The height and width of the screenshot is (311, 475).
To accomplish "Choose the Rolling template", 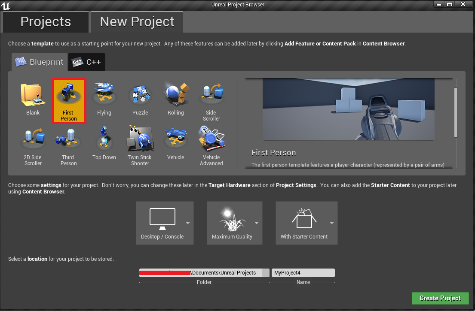I will coord(176,100).
